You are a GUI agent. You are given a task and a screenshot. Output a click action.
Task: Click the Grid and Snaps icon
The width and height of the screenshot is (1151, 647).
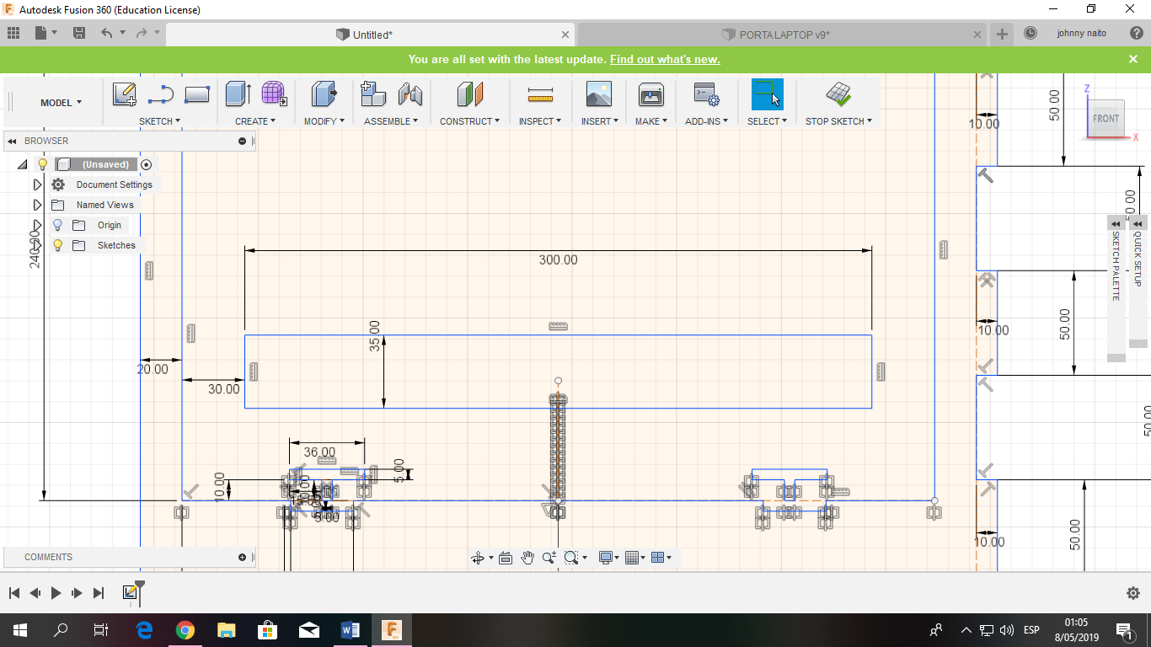pos(632,558)
